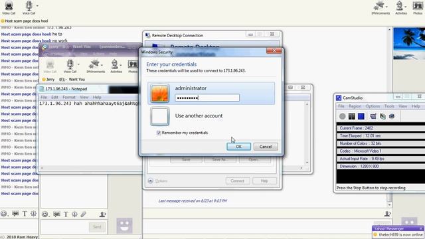The width and height of the screenshot is (425, 239).
Task: Open CamStudio Tools menu
Action: pos(389,106)
